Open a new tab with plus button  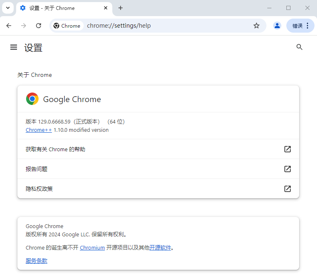coord(121,8)
